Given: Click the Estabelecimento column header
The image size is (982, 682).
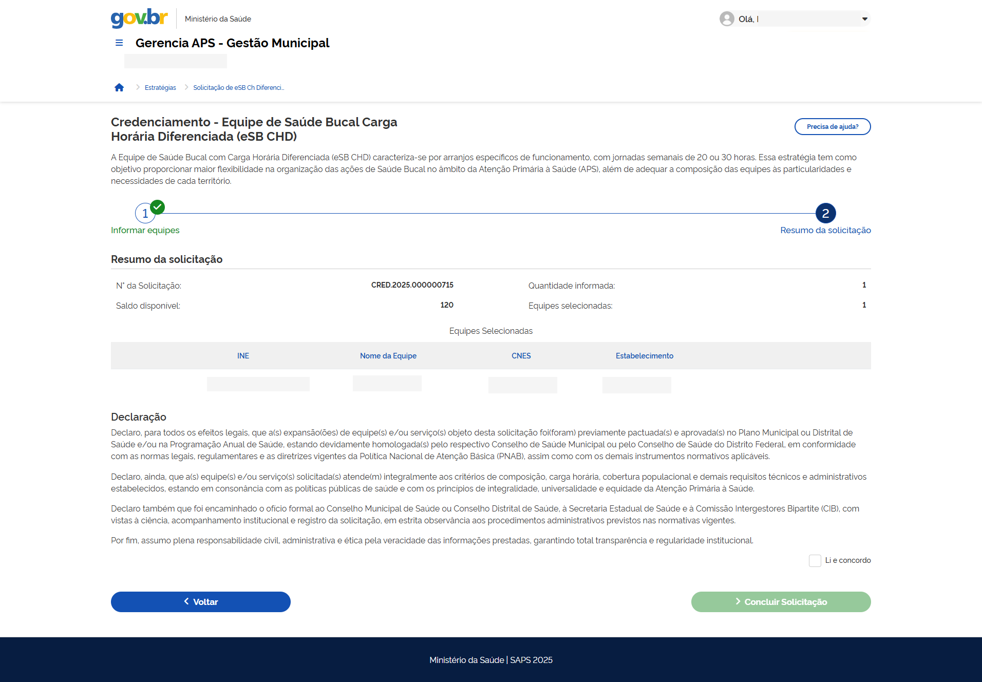Looking at the screenshot, I should tap(644, 356).
